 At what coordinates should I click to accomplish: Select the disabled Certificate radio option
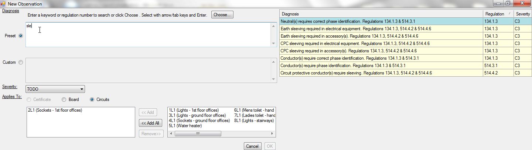point(28,100)
